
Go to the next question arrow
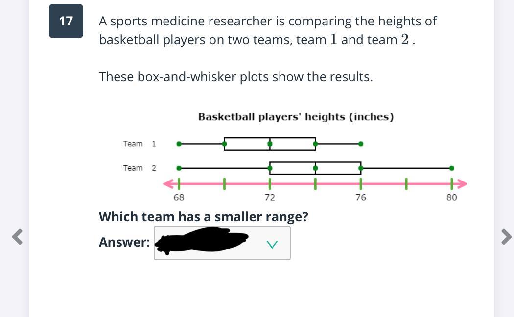(506, 237)
